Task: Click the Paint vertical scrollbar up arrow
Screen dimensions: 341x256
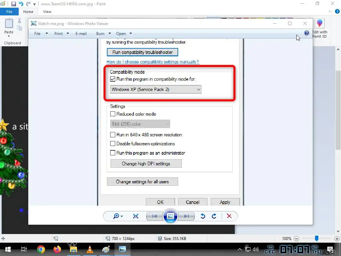Action: [338, 49]
